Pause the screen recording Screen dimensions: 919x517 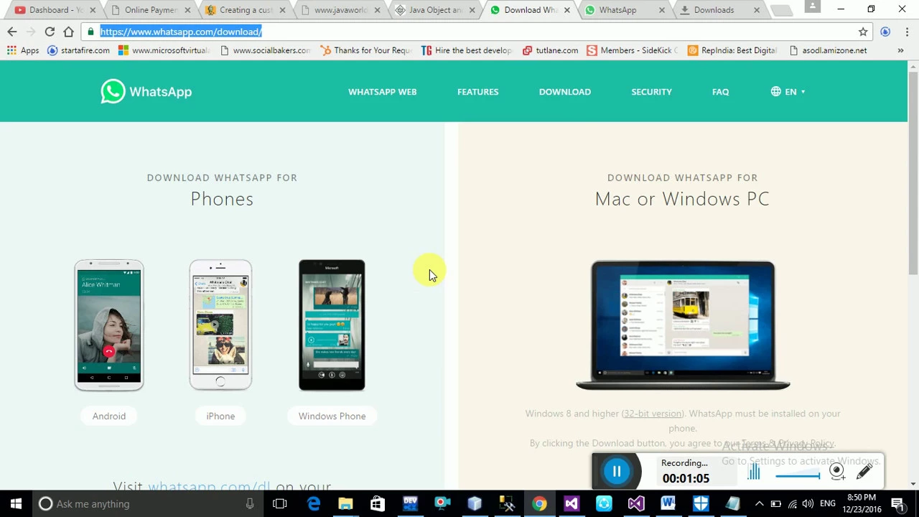point(617,471)
